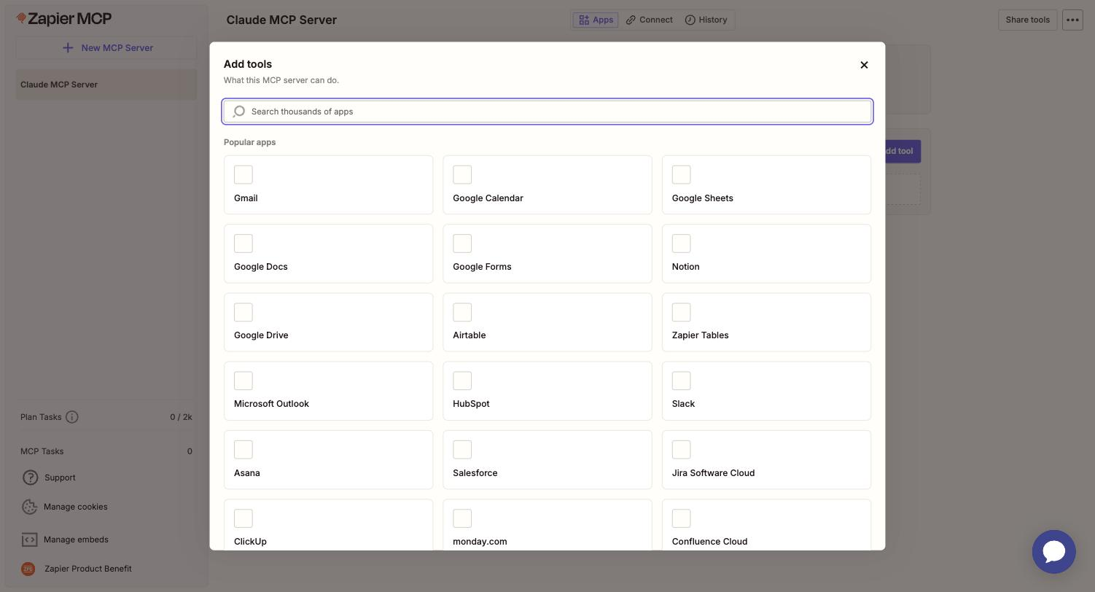Click the Manage embeds code icon

tap(29, 540)
